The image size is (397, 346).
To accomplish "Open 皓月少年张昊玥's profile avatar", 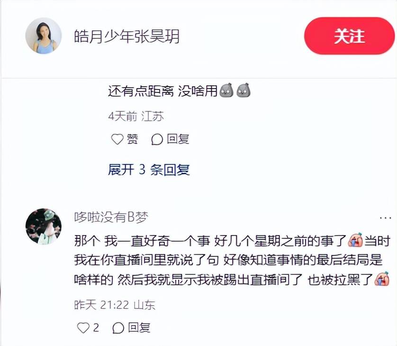I will (44, 36).
